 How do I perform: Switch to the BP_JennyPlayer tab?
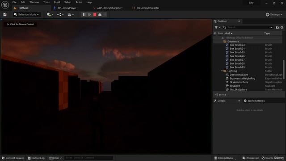coord(67,8)
